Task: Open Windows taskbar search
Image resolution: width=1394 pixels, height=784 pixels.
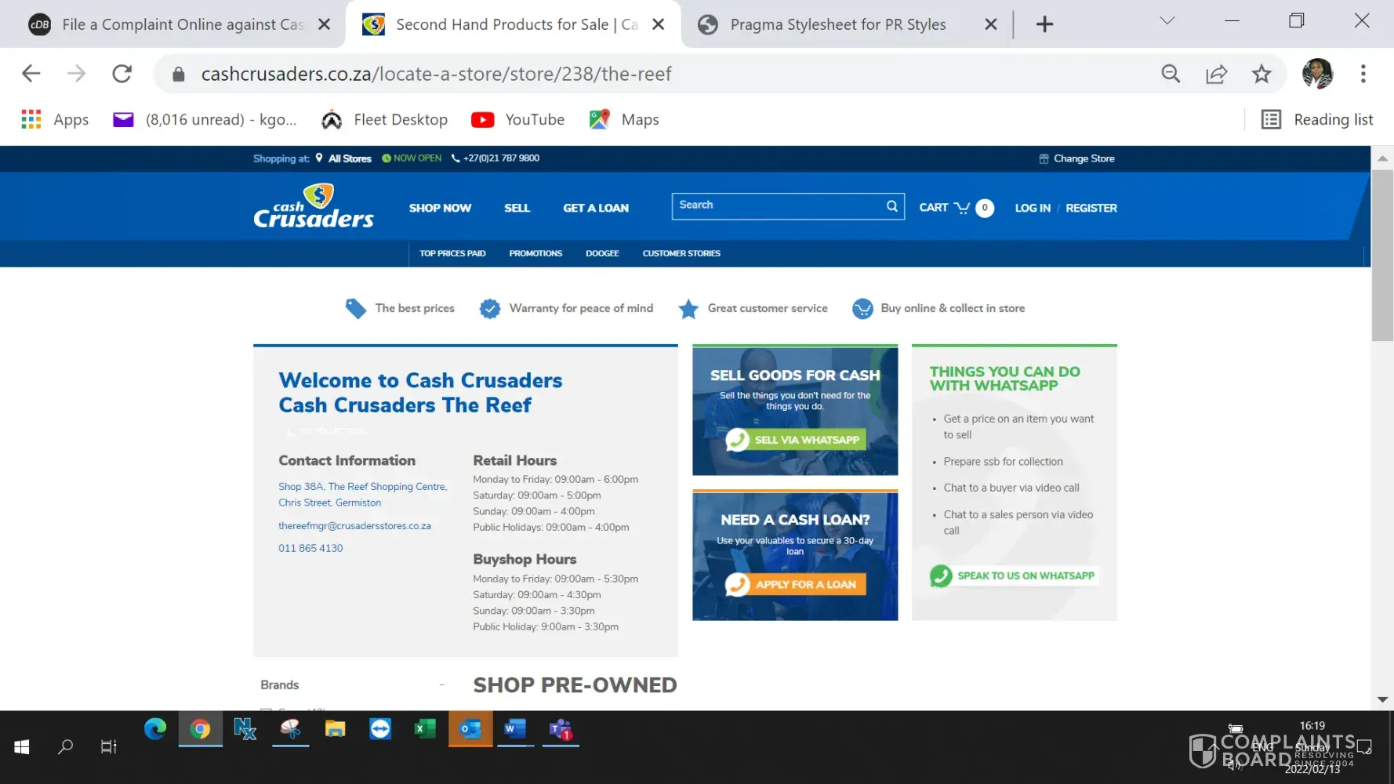Action: (66, 747)
